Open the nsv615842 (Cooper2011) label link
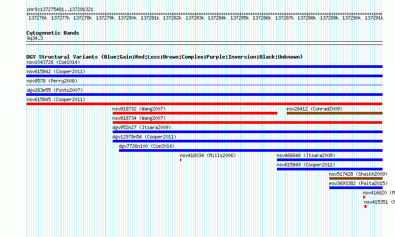 click(56, 71)
